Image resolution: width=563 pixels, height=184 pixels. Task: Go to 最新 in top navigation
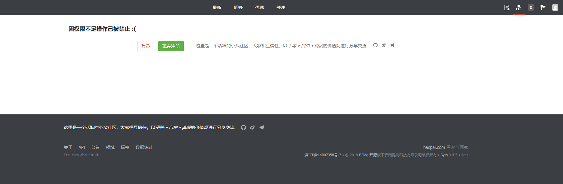217,7
